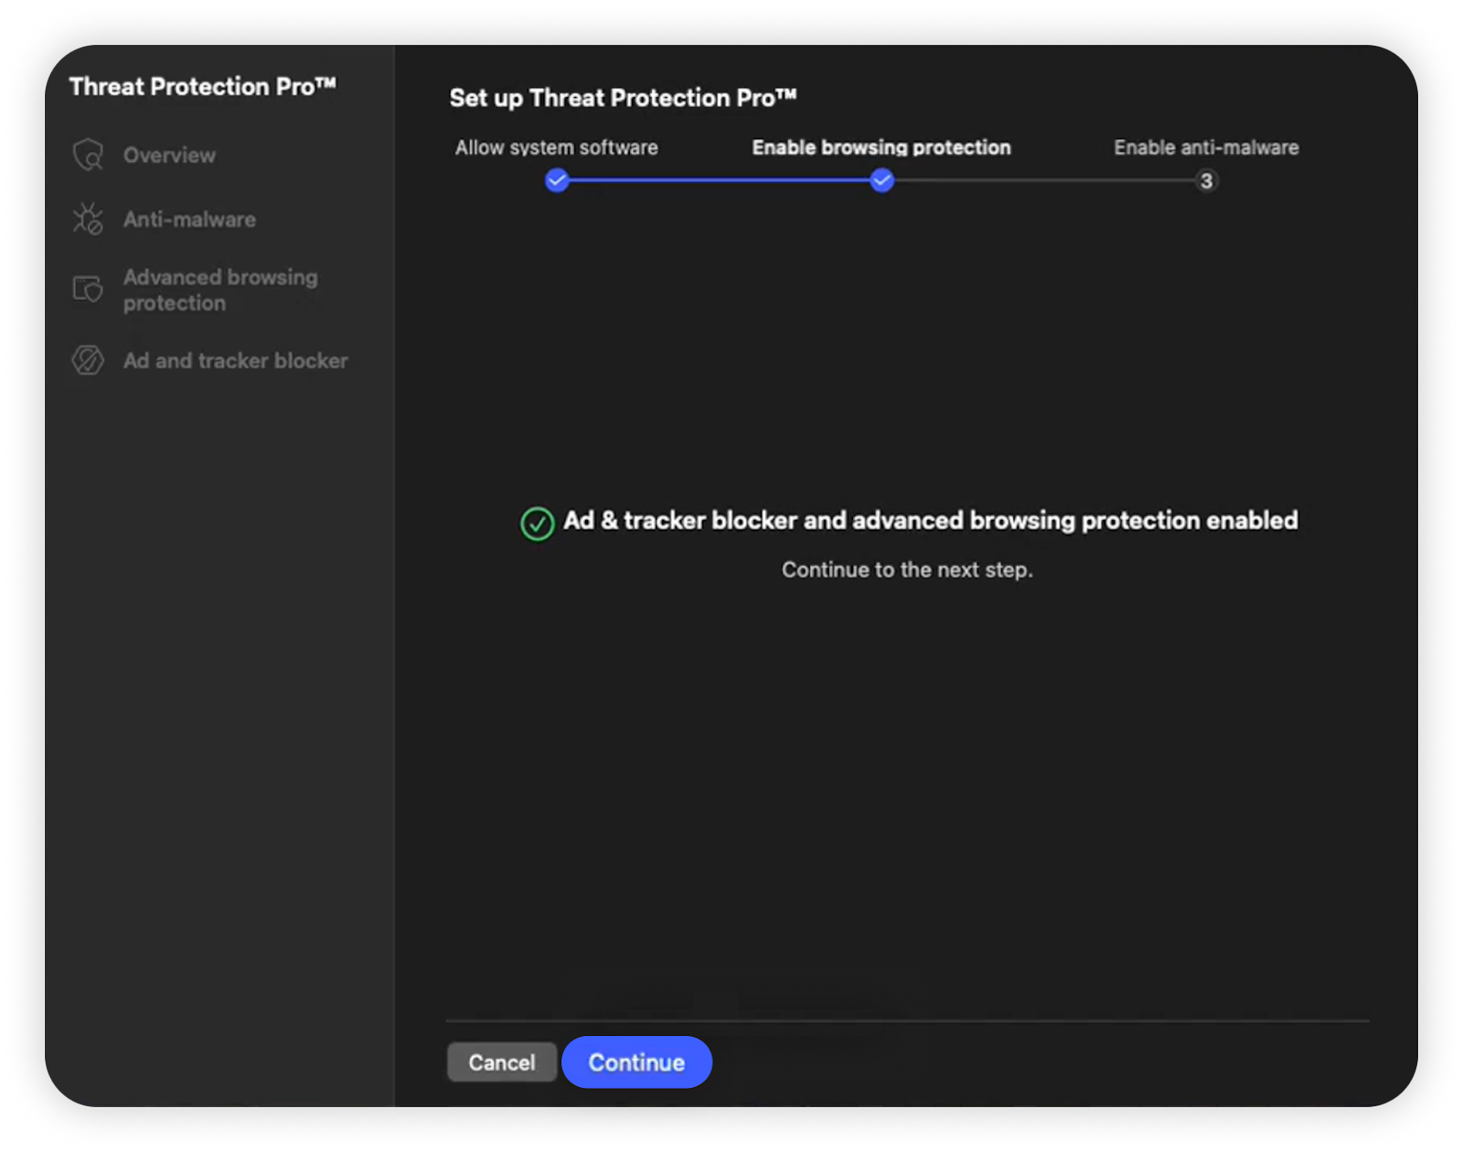Click the blue progress line between steps
Image resolution: width=1463 pixels, height=1152 pixels.
coord(719,181)
